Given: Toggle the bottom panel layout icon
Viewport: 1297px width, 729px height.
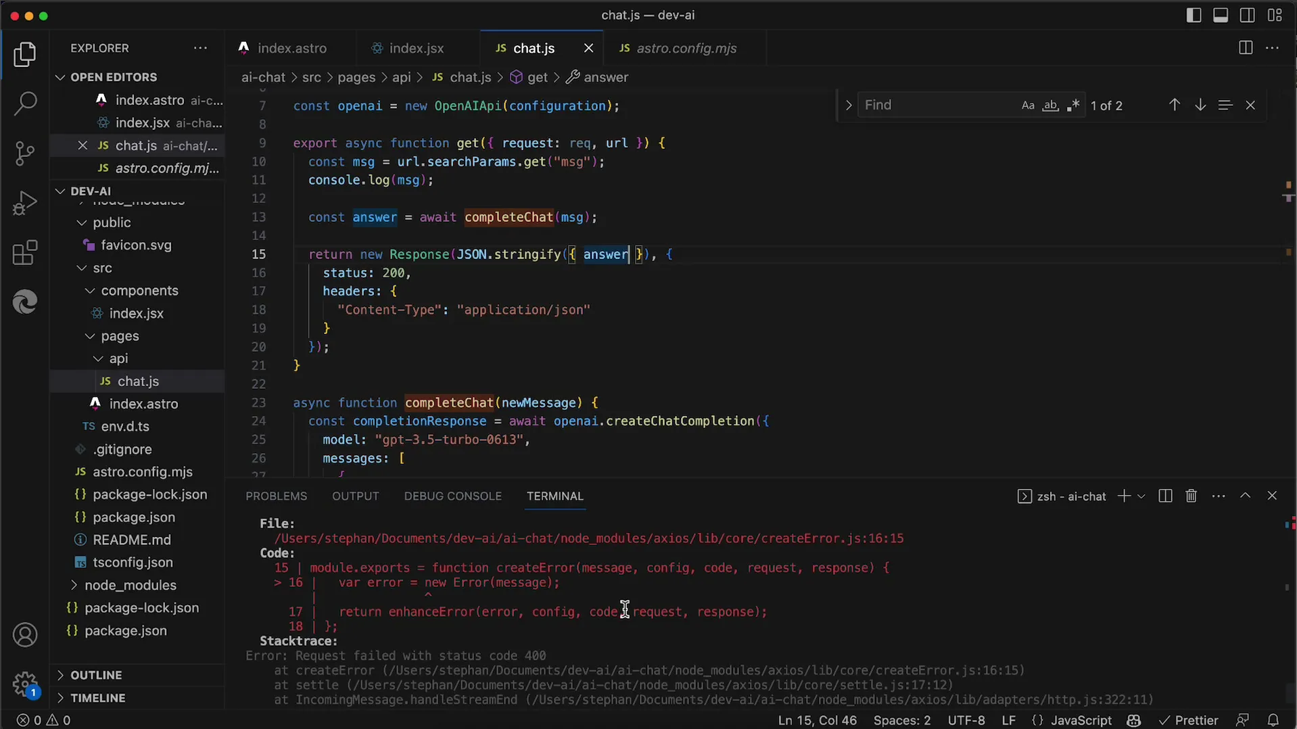Looking at the screenshot, I should tap(1221, 15).
